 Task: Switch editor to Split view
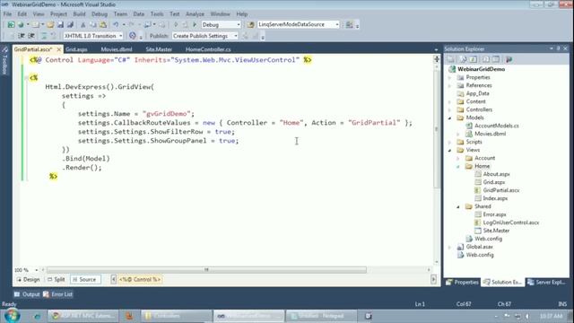point(56,279)
